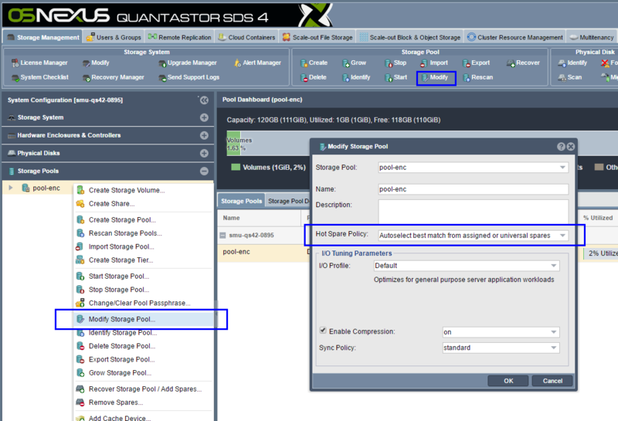Open License Manager in Storage System ribbon
This screenshot has height=421, width=618.
coord(39,63)
